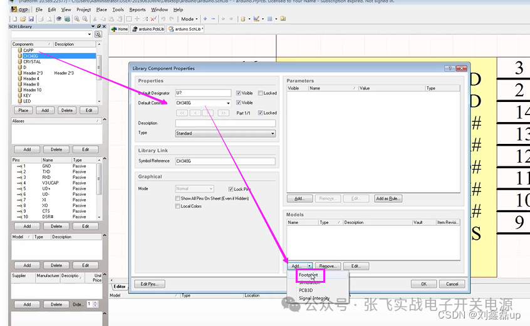
Task: Click the move crosshair toolbar icon
Action: tap(137, 19)
